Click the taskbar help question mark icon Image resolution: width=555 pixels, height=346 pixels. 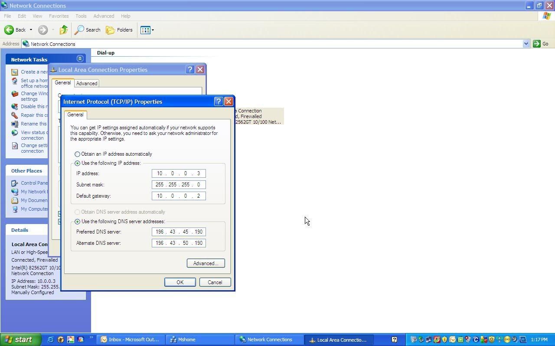click(x=394, y=340)
